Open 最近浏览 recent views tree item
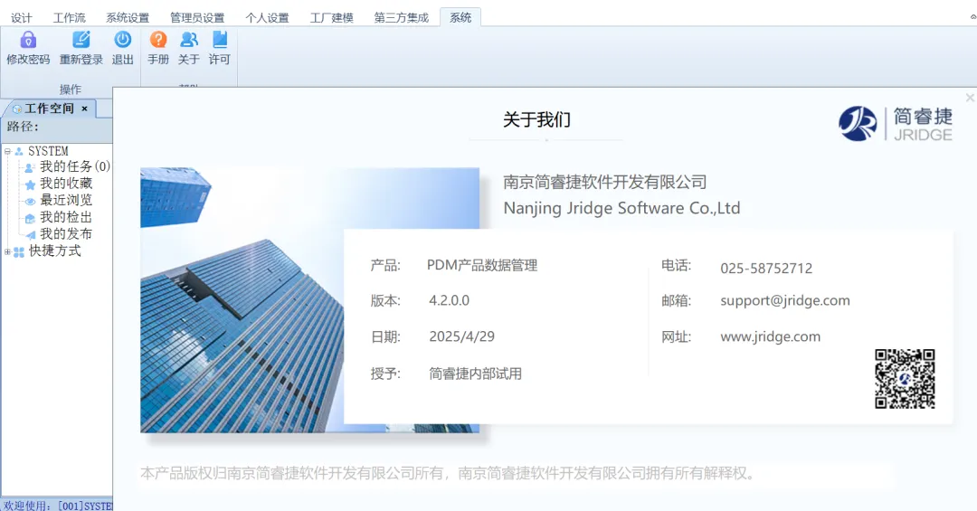977x511 pixels. coord(66,200)
